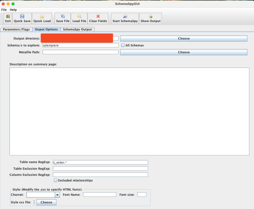This screenshot has width=254, height=209.
Task: Switch to the SchemaSpy Output tab
Action: click(77, 29)
